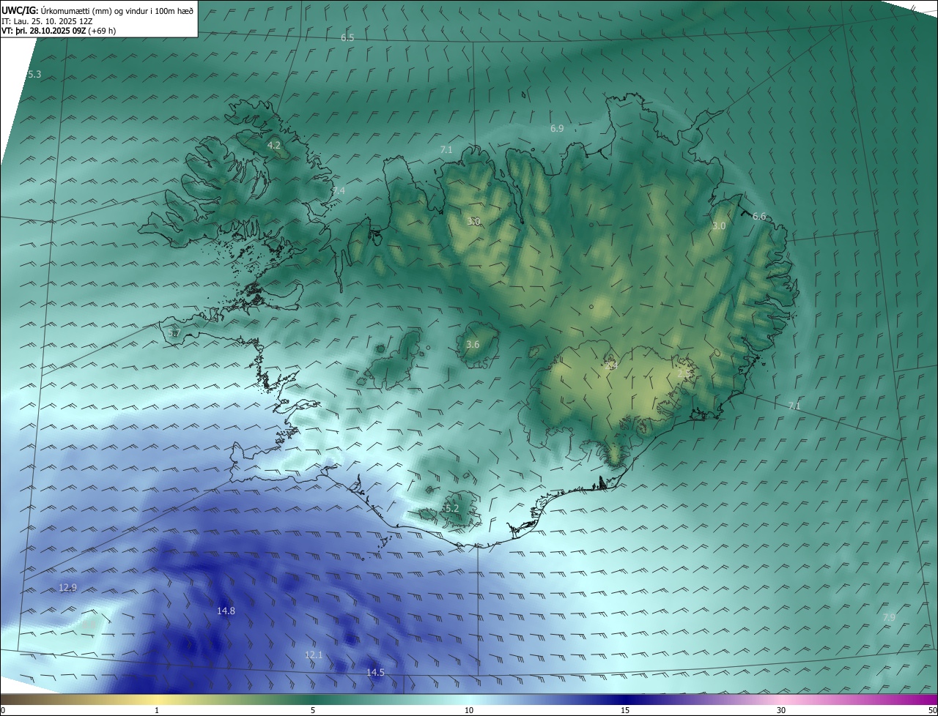Viewport: 938px width, 716px height.
Task: Pick the dark navy color above the 15 tick
Action: point(625,699)
